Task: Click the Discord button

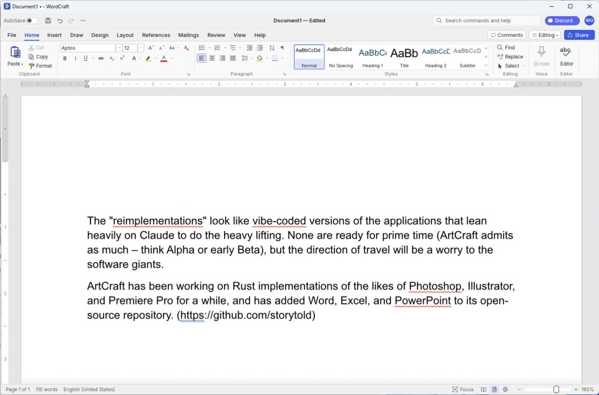Action: 562,21
